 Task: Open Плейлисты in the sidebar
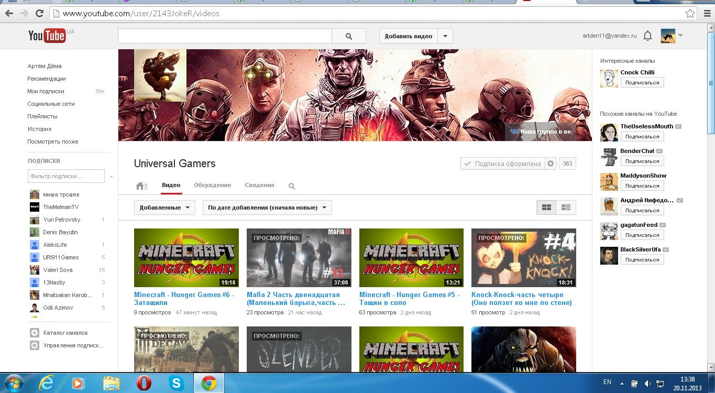tap(42, 116)
